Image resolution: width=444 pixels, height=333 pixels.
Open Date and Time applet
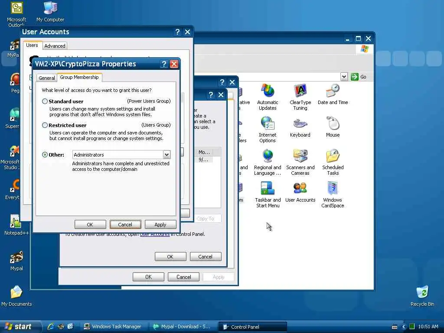click(333, 94)
